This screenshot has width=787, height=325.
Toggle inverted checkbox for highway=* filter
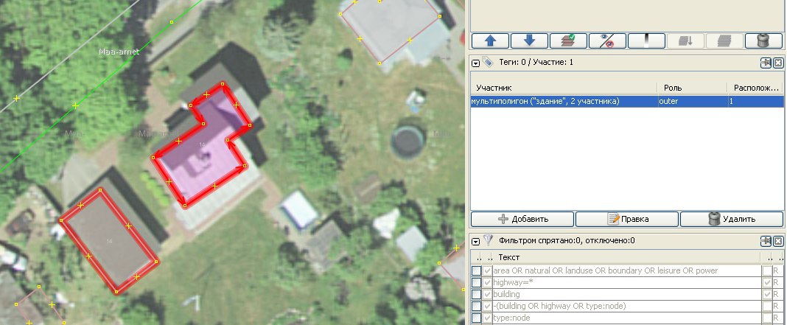(x=767, y=283)
